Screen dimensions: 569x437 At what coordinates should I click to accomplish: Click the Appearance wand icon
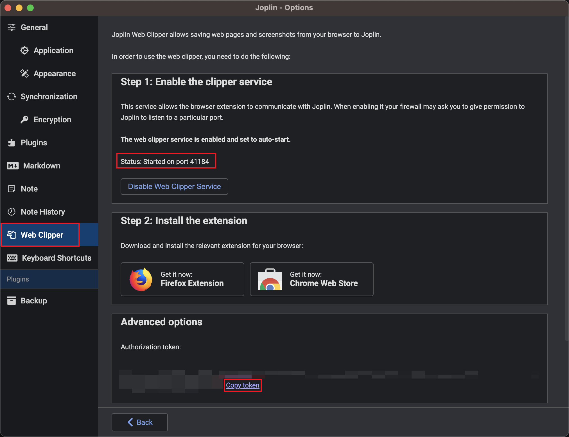24,73
